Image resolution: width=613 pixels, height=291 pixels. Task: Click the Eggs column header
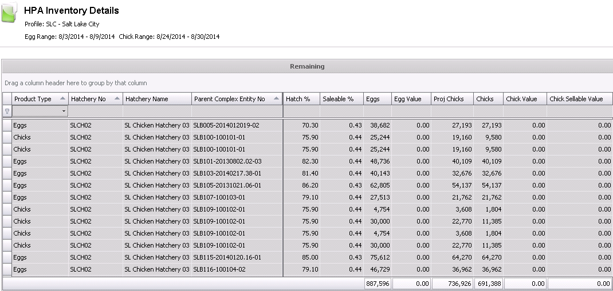click(x=377, y=99)
